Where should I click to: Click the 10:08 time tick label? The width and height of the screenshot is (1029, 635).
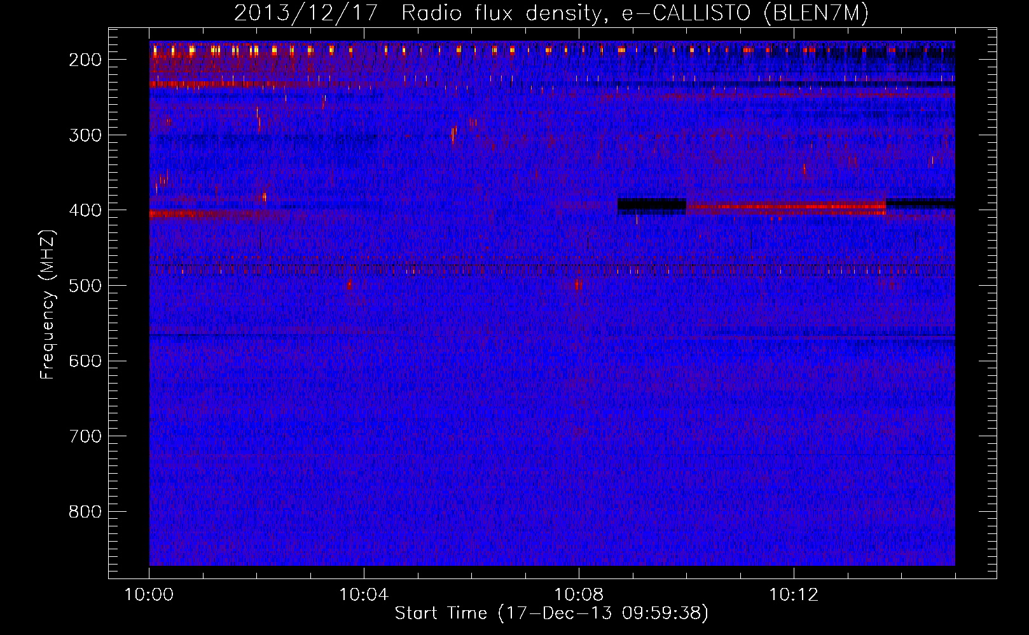coord(579,595)
